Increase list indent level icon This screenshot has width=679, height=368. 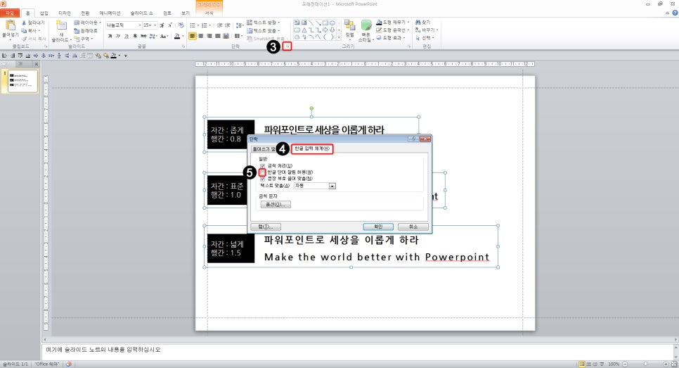pyautogui.click(x=228, y=25)
